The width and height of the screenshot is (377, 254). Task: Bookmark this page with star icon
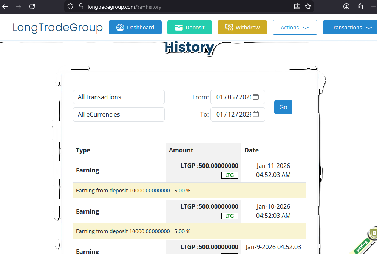[x=308, y=6]
